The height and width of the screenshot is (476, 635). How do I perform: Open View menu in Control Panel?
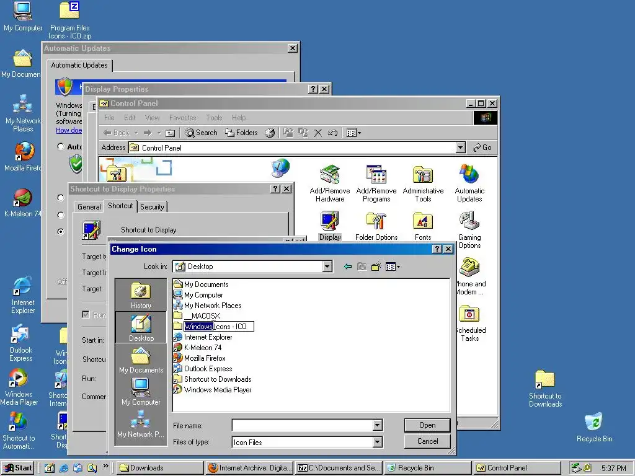tap(153, 118)
